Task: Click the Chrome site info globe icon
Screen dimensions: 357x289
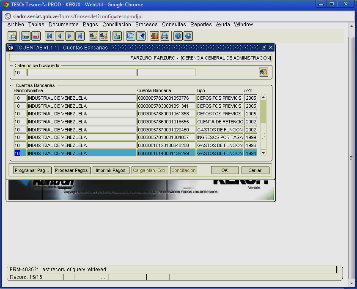Action: 8,16
